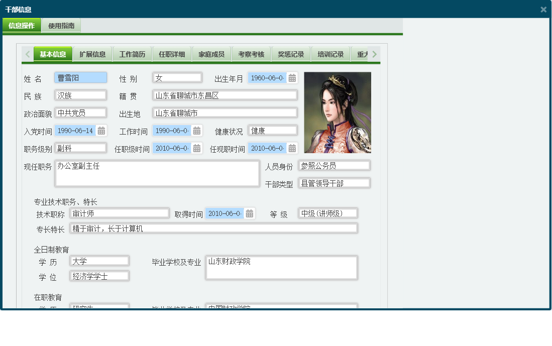Viewport: 552px width, 346px height.
Task: View the 任职详细 tab
Action: [x=172, y=54]
